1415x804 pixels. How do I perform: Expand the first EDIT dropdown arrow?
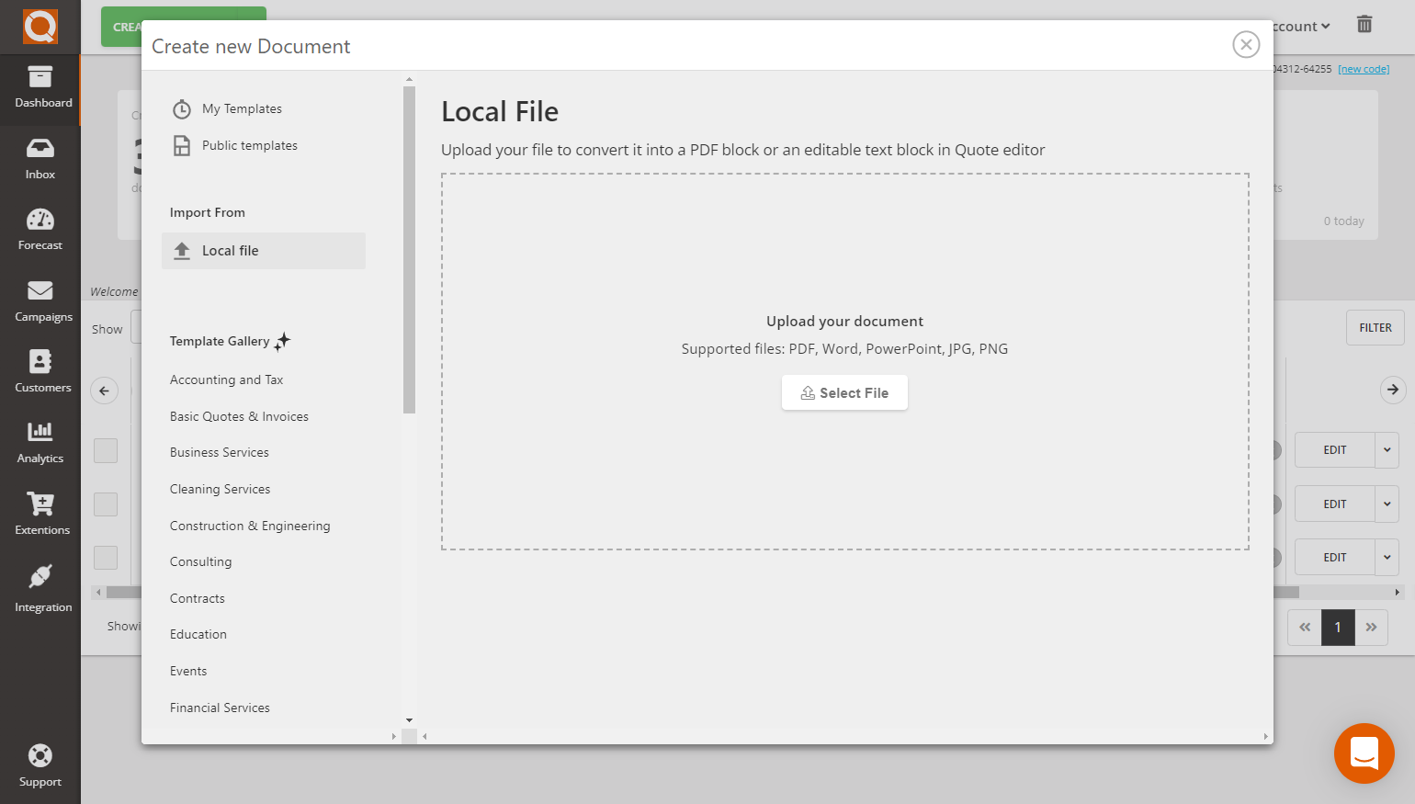point(1387,450)
